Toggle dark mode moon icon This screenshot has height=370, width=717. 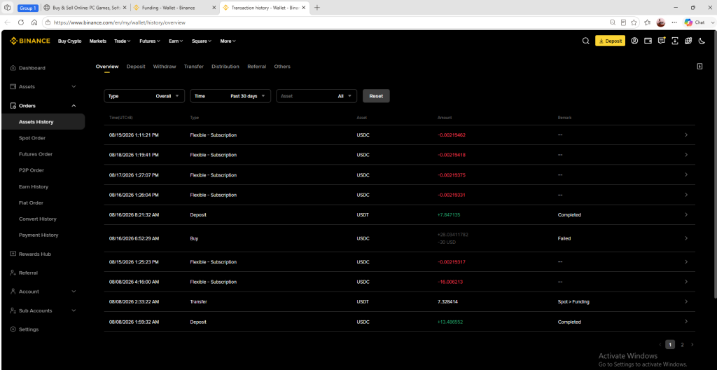pos(702,41)
